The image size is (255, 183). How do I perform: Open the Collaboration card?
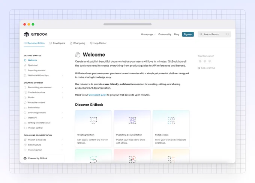(171, 129)
